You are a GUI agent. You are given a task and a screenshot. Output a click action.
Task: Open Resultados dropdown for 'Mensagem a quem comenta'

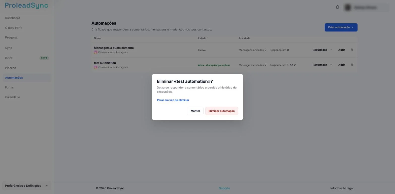(322, 50)
